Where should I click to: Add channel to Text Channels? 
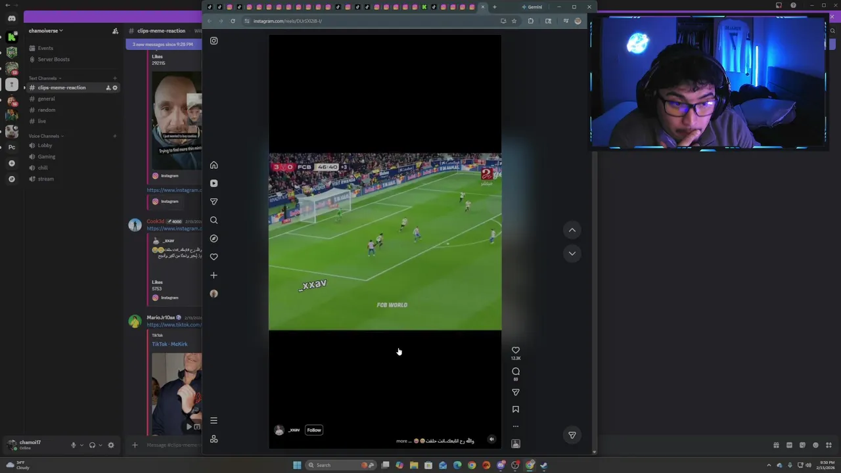click(x=115, y=78)
